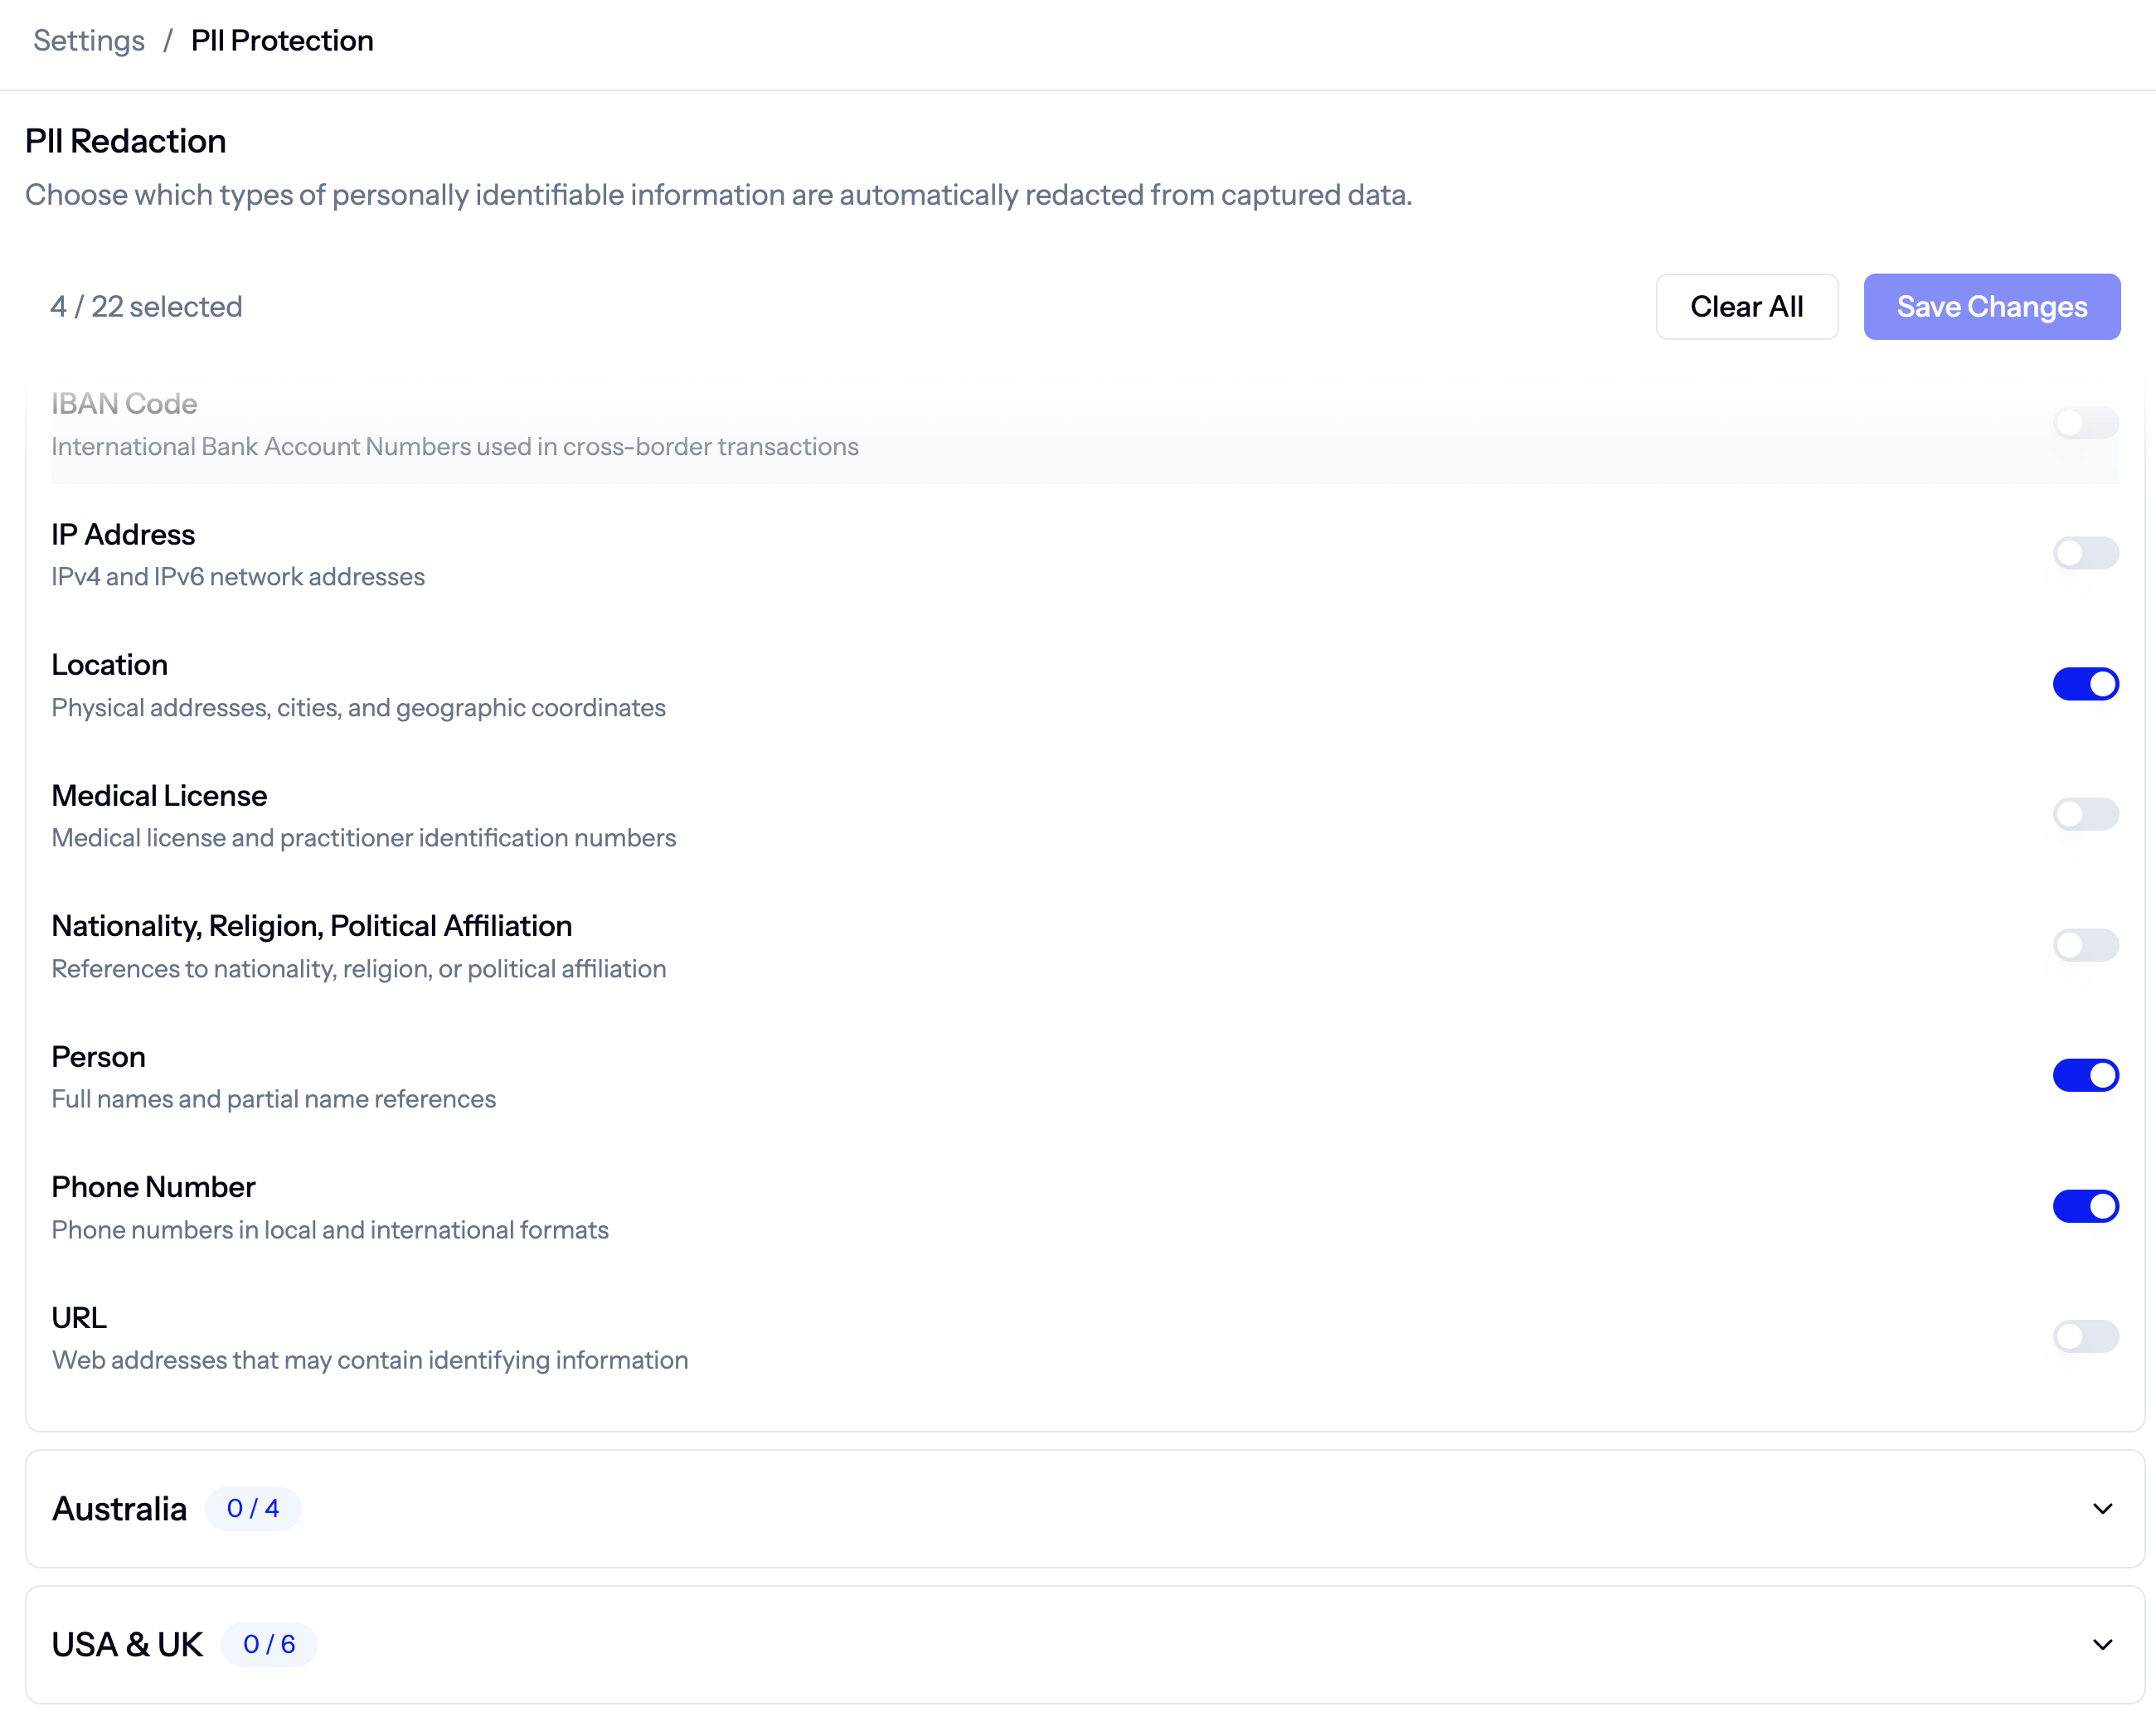Click the Clear All button

point(1746,306)
